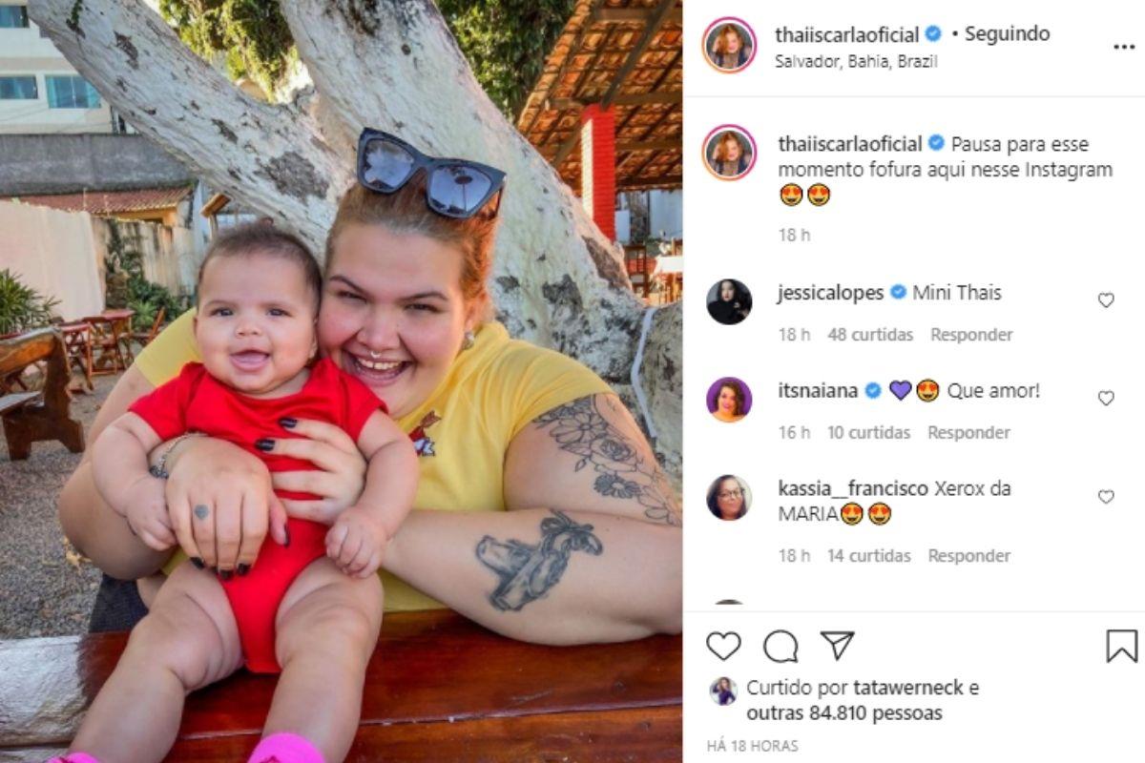
Task: Open the three-dot more options menu
Action: click(x=1124, y=46)
